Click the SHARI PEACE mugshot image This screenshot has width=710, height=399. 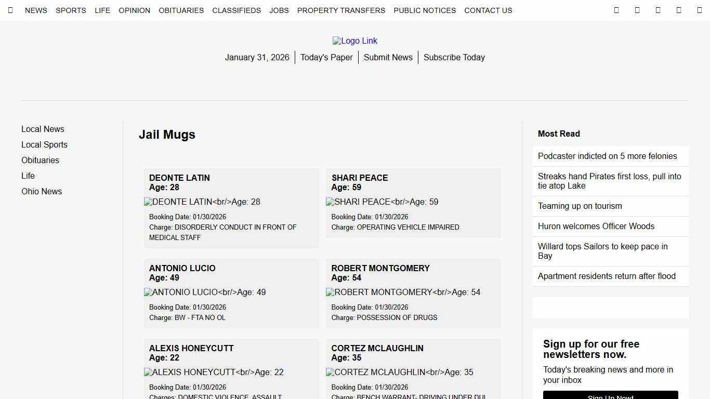click(382, 202)
